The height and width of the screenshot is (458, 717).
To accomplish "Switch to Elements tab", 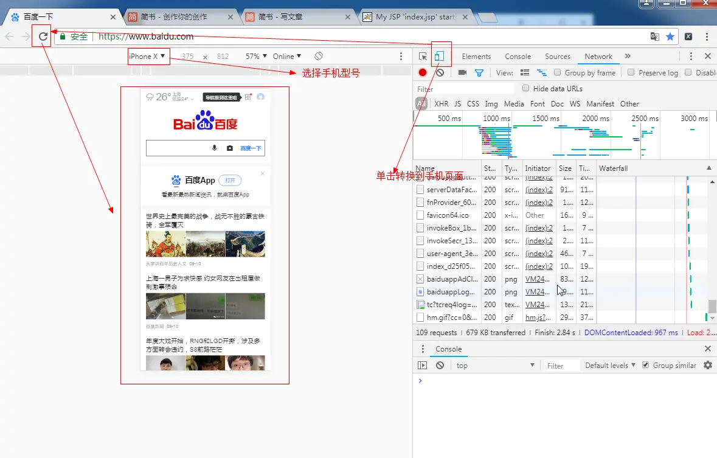I will click(x=476, y=57).
